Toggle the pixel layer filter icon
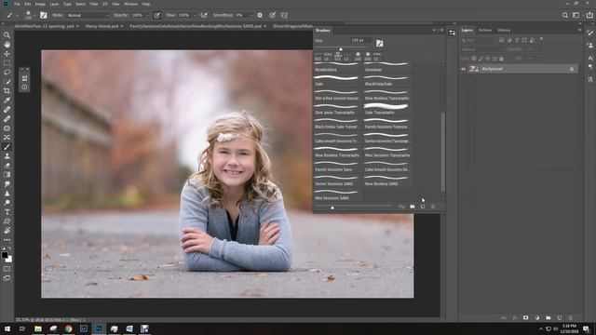The image size is (596, 335). [502, 40]
